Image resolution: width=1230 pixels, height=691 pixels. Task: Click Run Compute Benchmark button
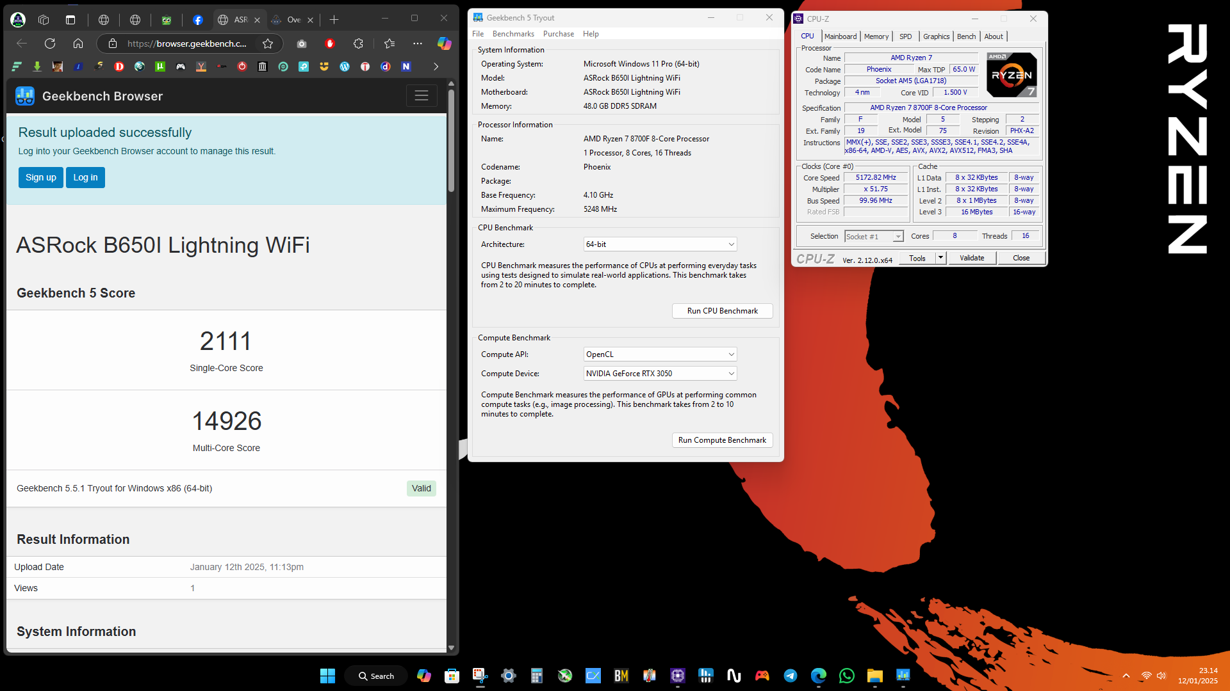click(722, 440)
